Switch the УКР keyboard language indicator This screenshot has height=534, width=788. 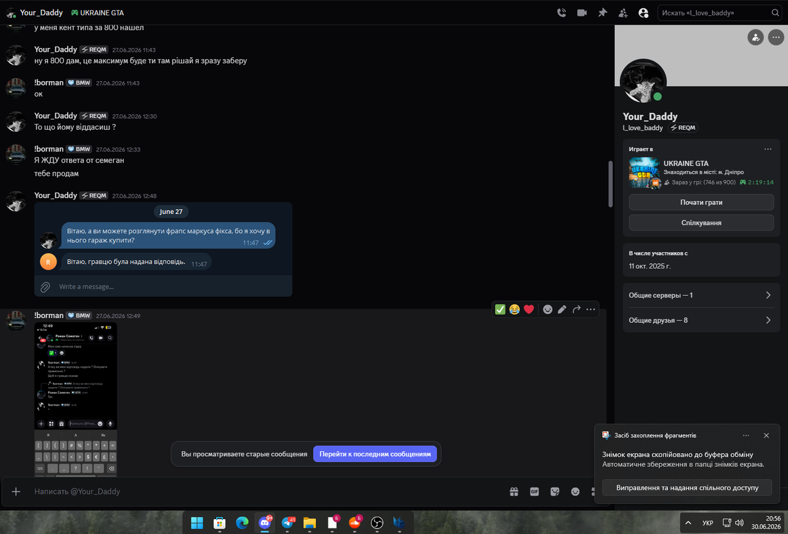[x=708, y=523]
